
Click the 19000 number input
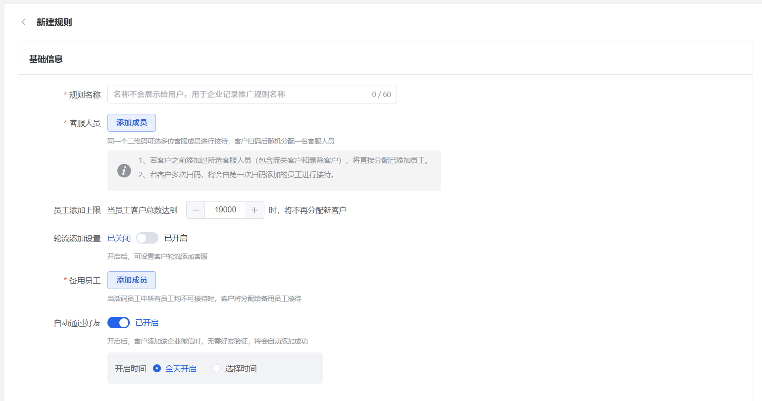225,210
